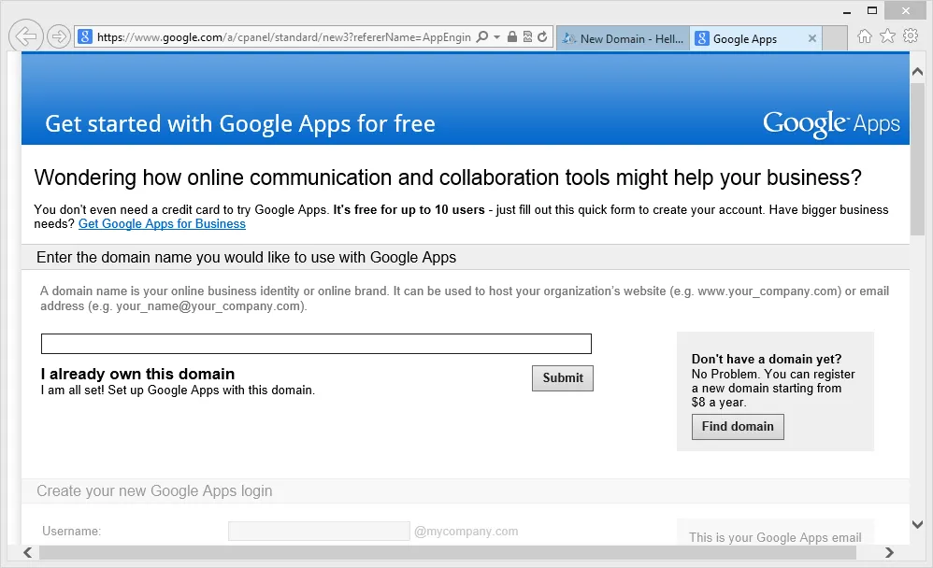Click the Google Apps logo in the banner

831,122
